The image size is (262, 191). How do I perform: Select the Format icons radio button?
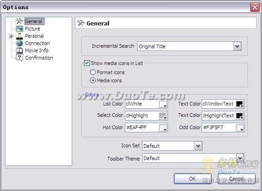tap(93, 72)
